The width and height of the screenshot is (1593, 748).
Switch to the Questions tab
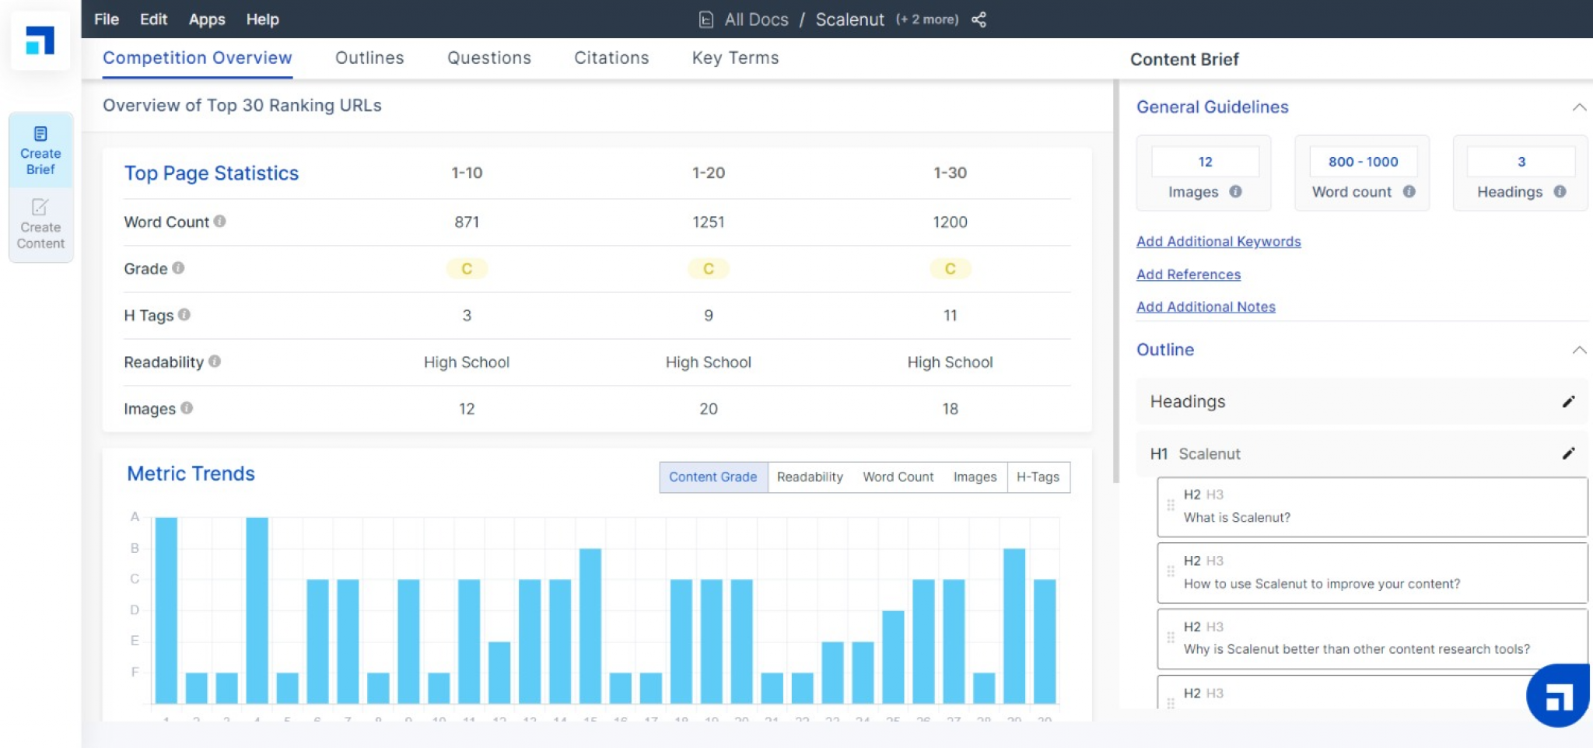tap(489, 58)
